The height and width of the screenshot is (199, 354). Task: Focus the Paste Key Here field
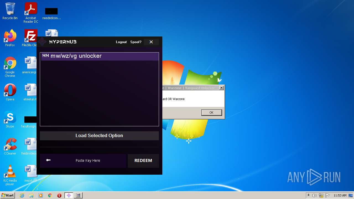pyautogui.click(x=83, y=161)
